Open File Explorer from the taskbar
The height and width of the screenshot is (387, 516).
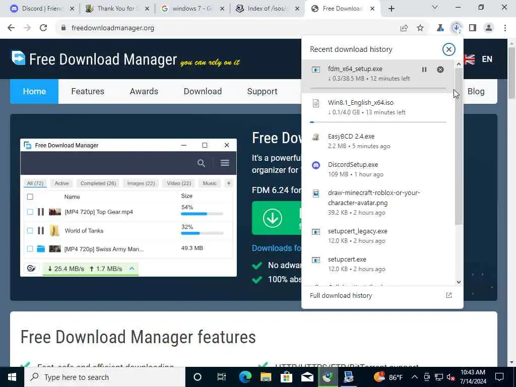tap(266, 377)
